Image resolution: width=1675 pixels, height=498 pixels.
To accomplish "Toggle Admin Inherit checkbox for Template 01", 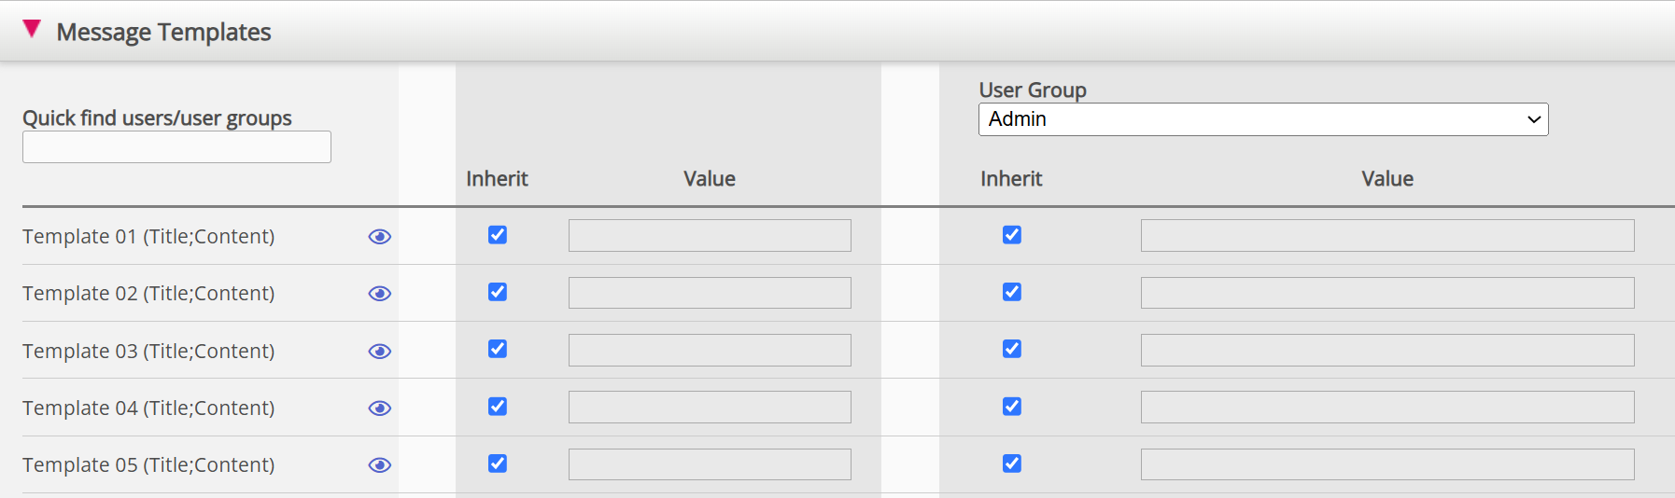I will [x=1011, y=235].
